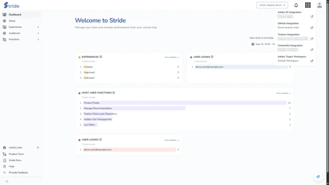Click the Functions sidebar icon
The width and height of the screenshot is (329, 185).
tap(4, 39)
